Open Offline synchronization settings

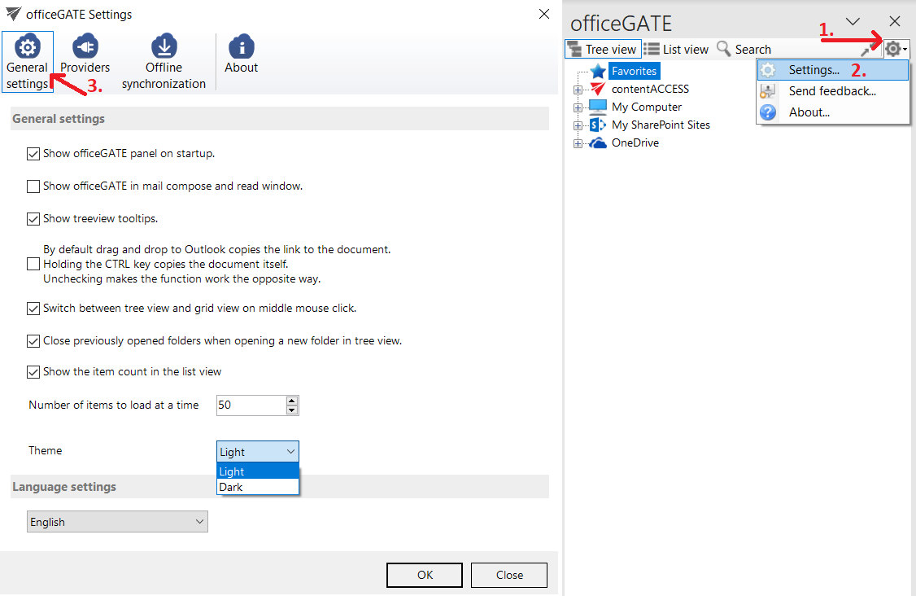(164, 46)
